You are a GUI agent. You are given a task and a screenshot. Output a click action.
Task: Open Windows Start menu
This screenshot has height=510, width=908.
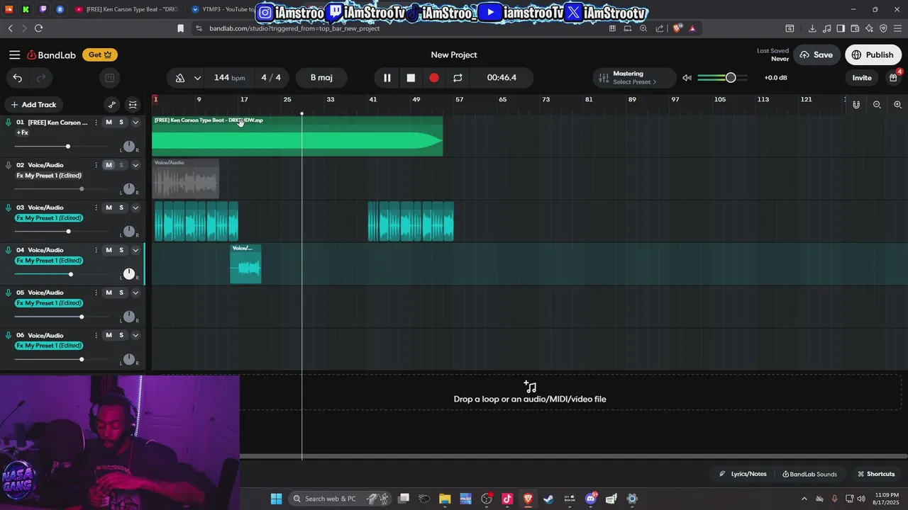(276, 499)
